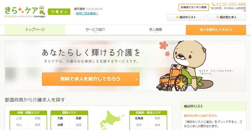Screen dimensions: 251x130
Task: Click the arrow on the orange banner button
Action: click(136, 79)
